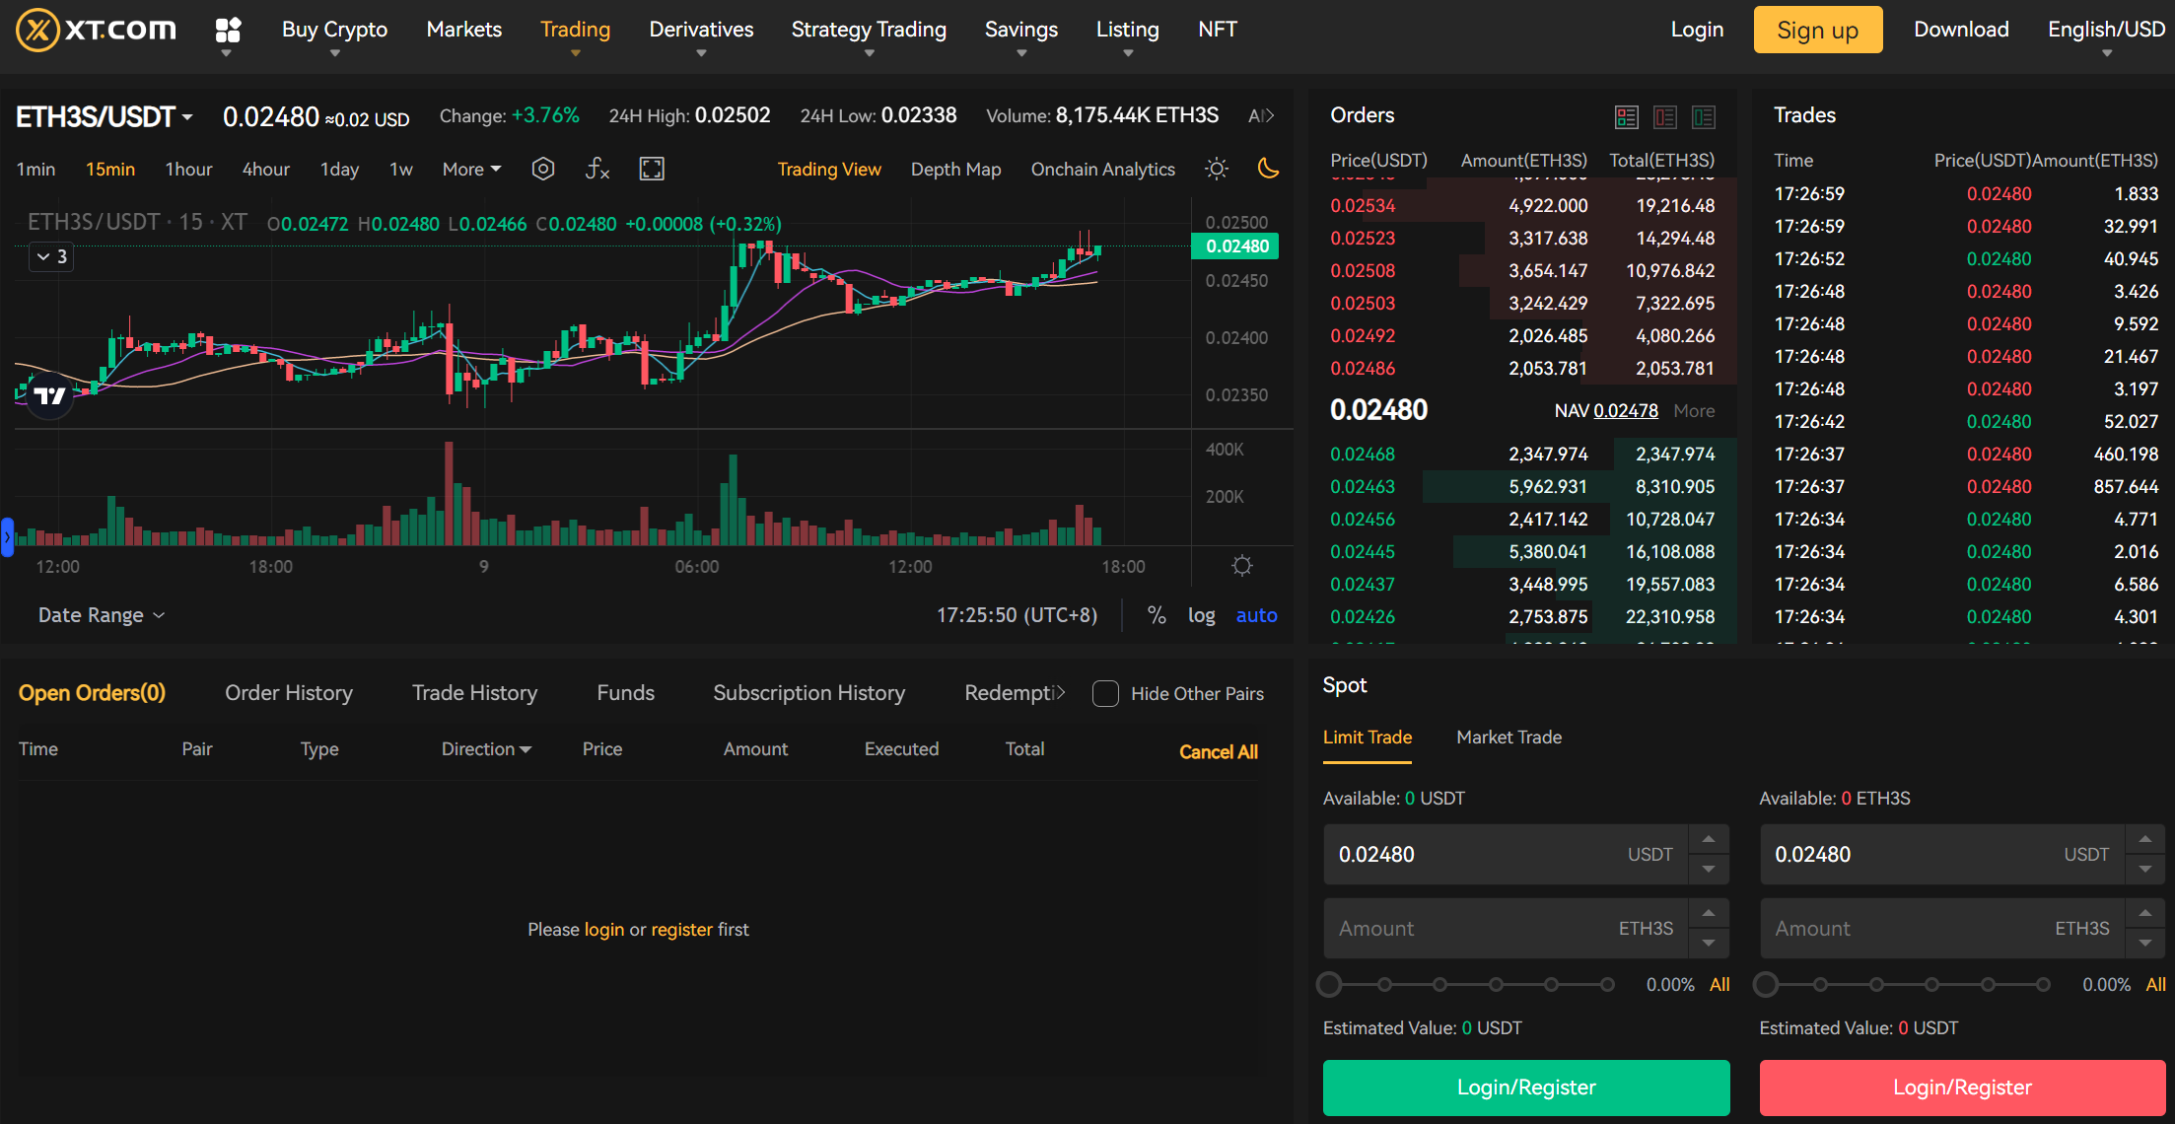Toggle log scale on the chart
This screenshot has height=1124, width=2175.
(x=1201, y=614)
